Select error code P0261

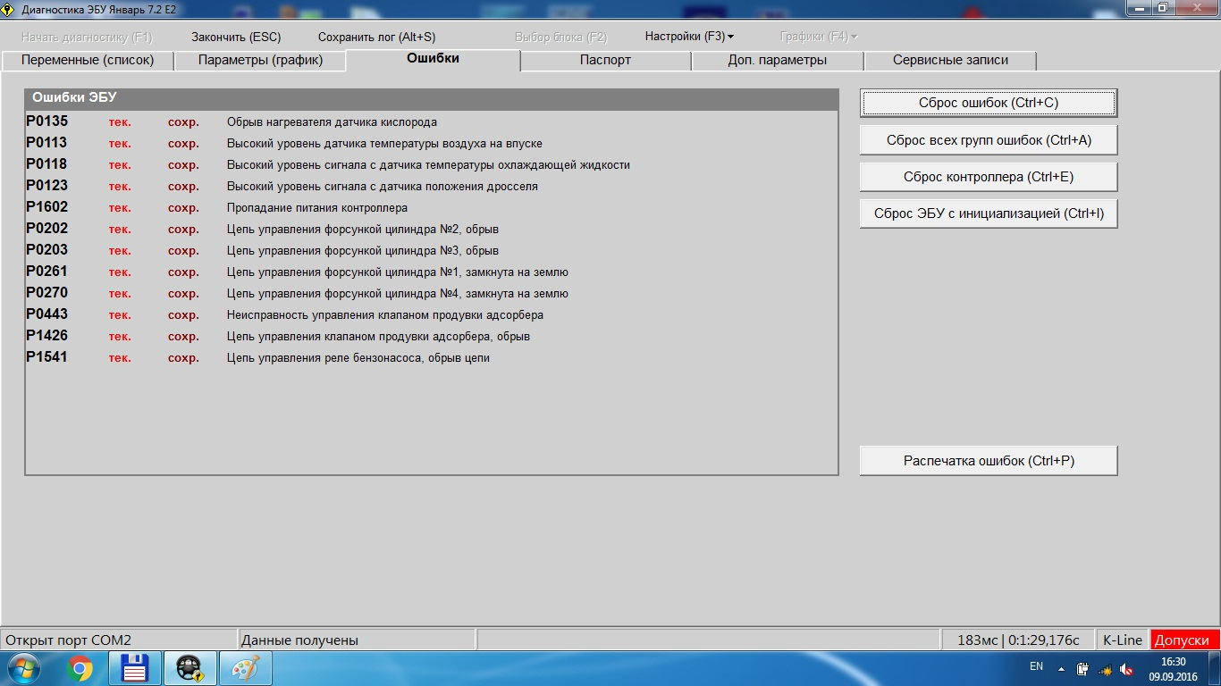pos(46,272)
